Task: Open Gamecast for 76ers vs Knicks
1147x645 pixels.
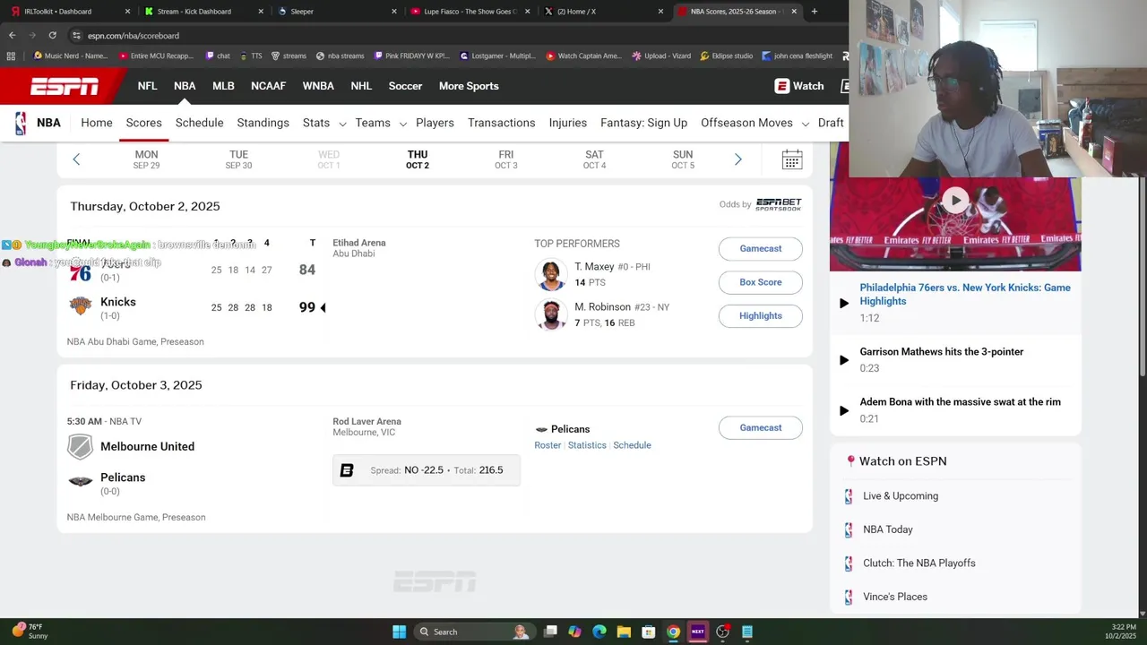Action: [761, 248]
